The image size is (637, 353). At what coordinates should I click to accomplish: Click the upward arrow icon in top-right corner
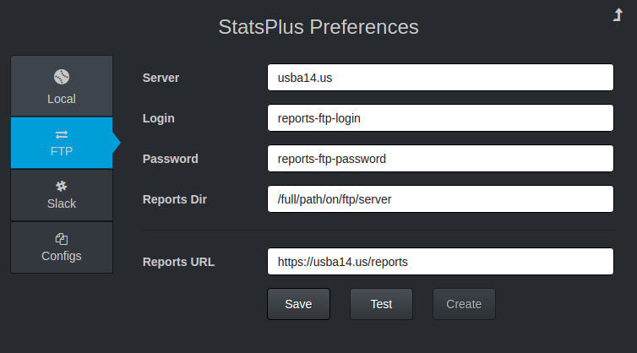618,14
